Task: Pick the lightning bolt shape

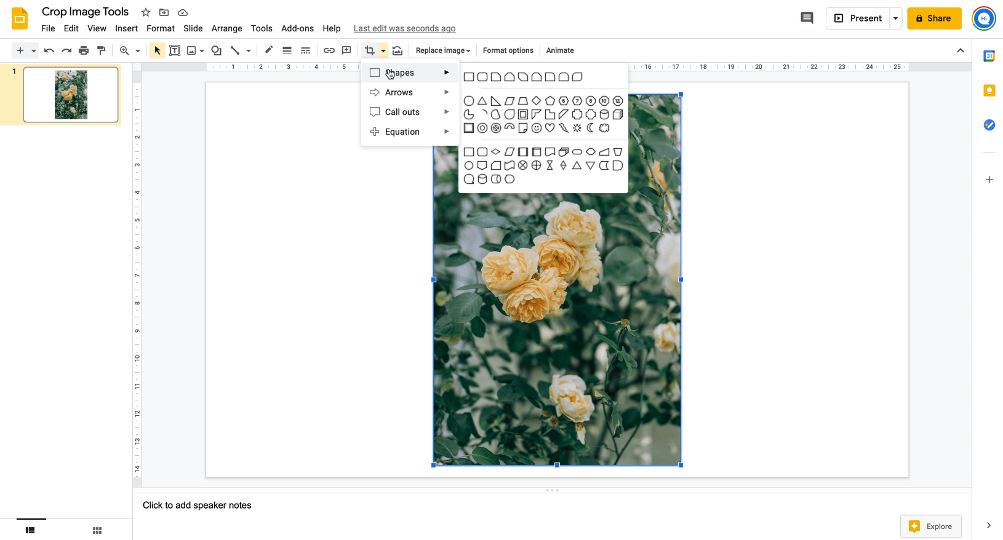Action: [x=564, y=128]
